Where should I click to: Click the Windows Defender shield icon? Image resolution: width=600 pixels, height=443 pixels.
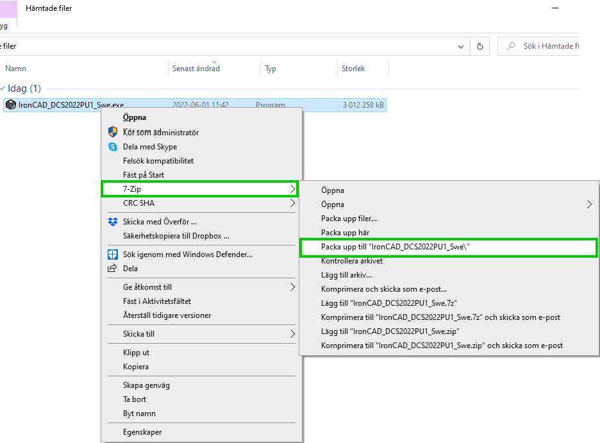pos(113,255)
